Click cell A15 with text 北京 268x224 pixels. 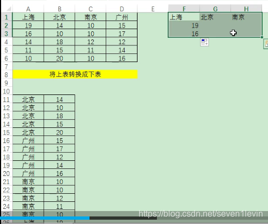(28, 132)
